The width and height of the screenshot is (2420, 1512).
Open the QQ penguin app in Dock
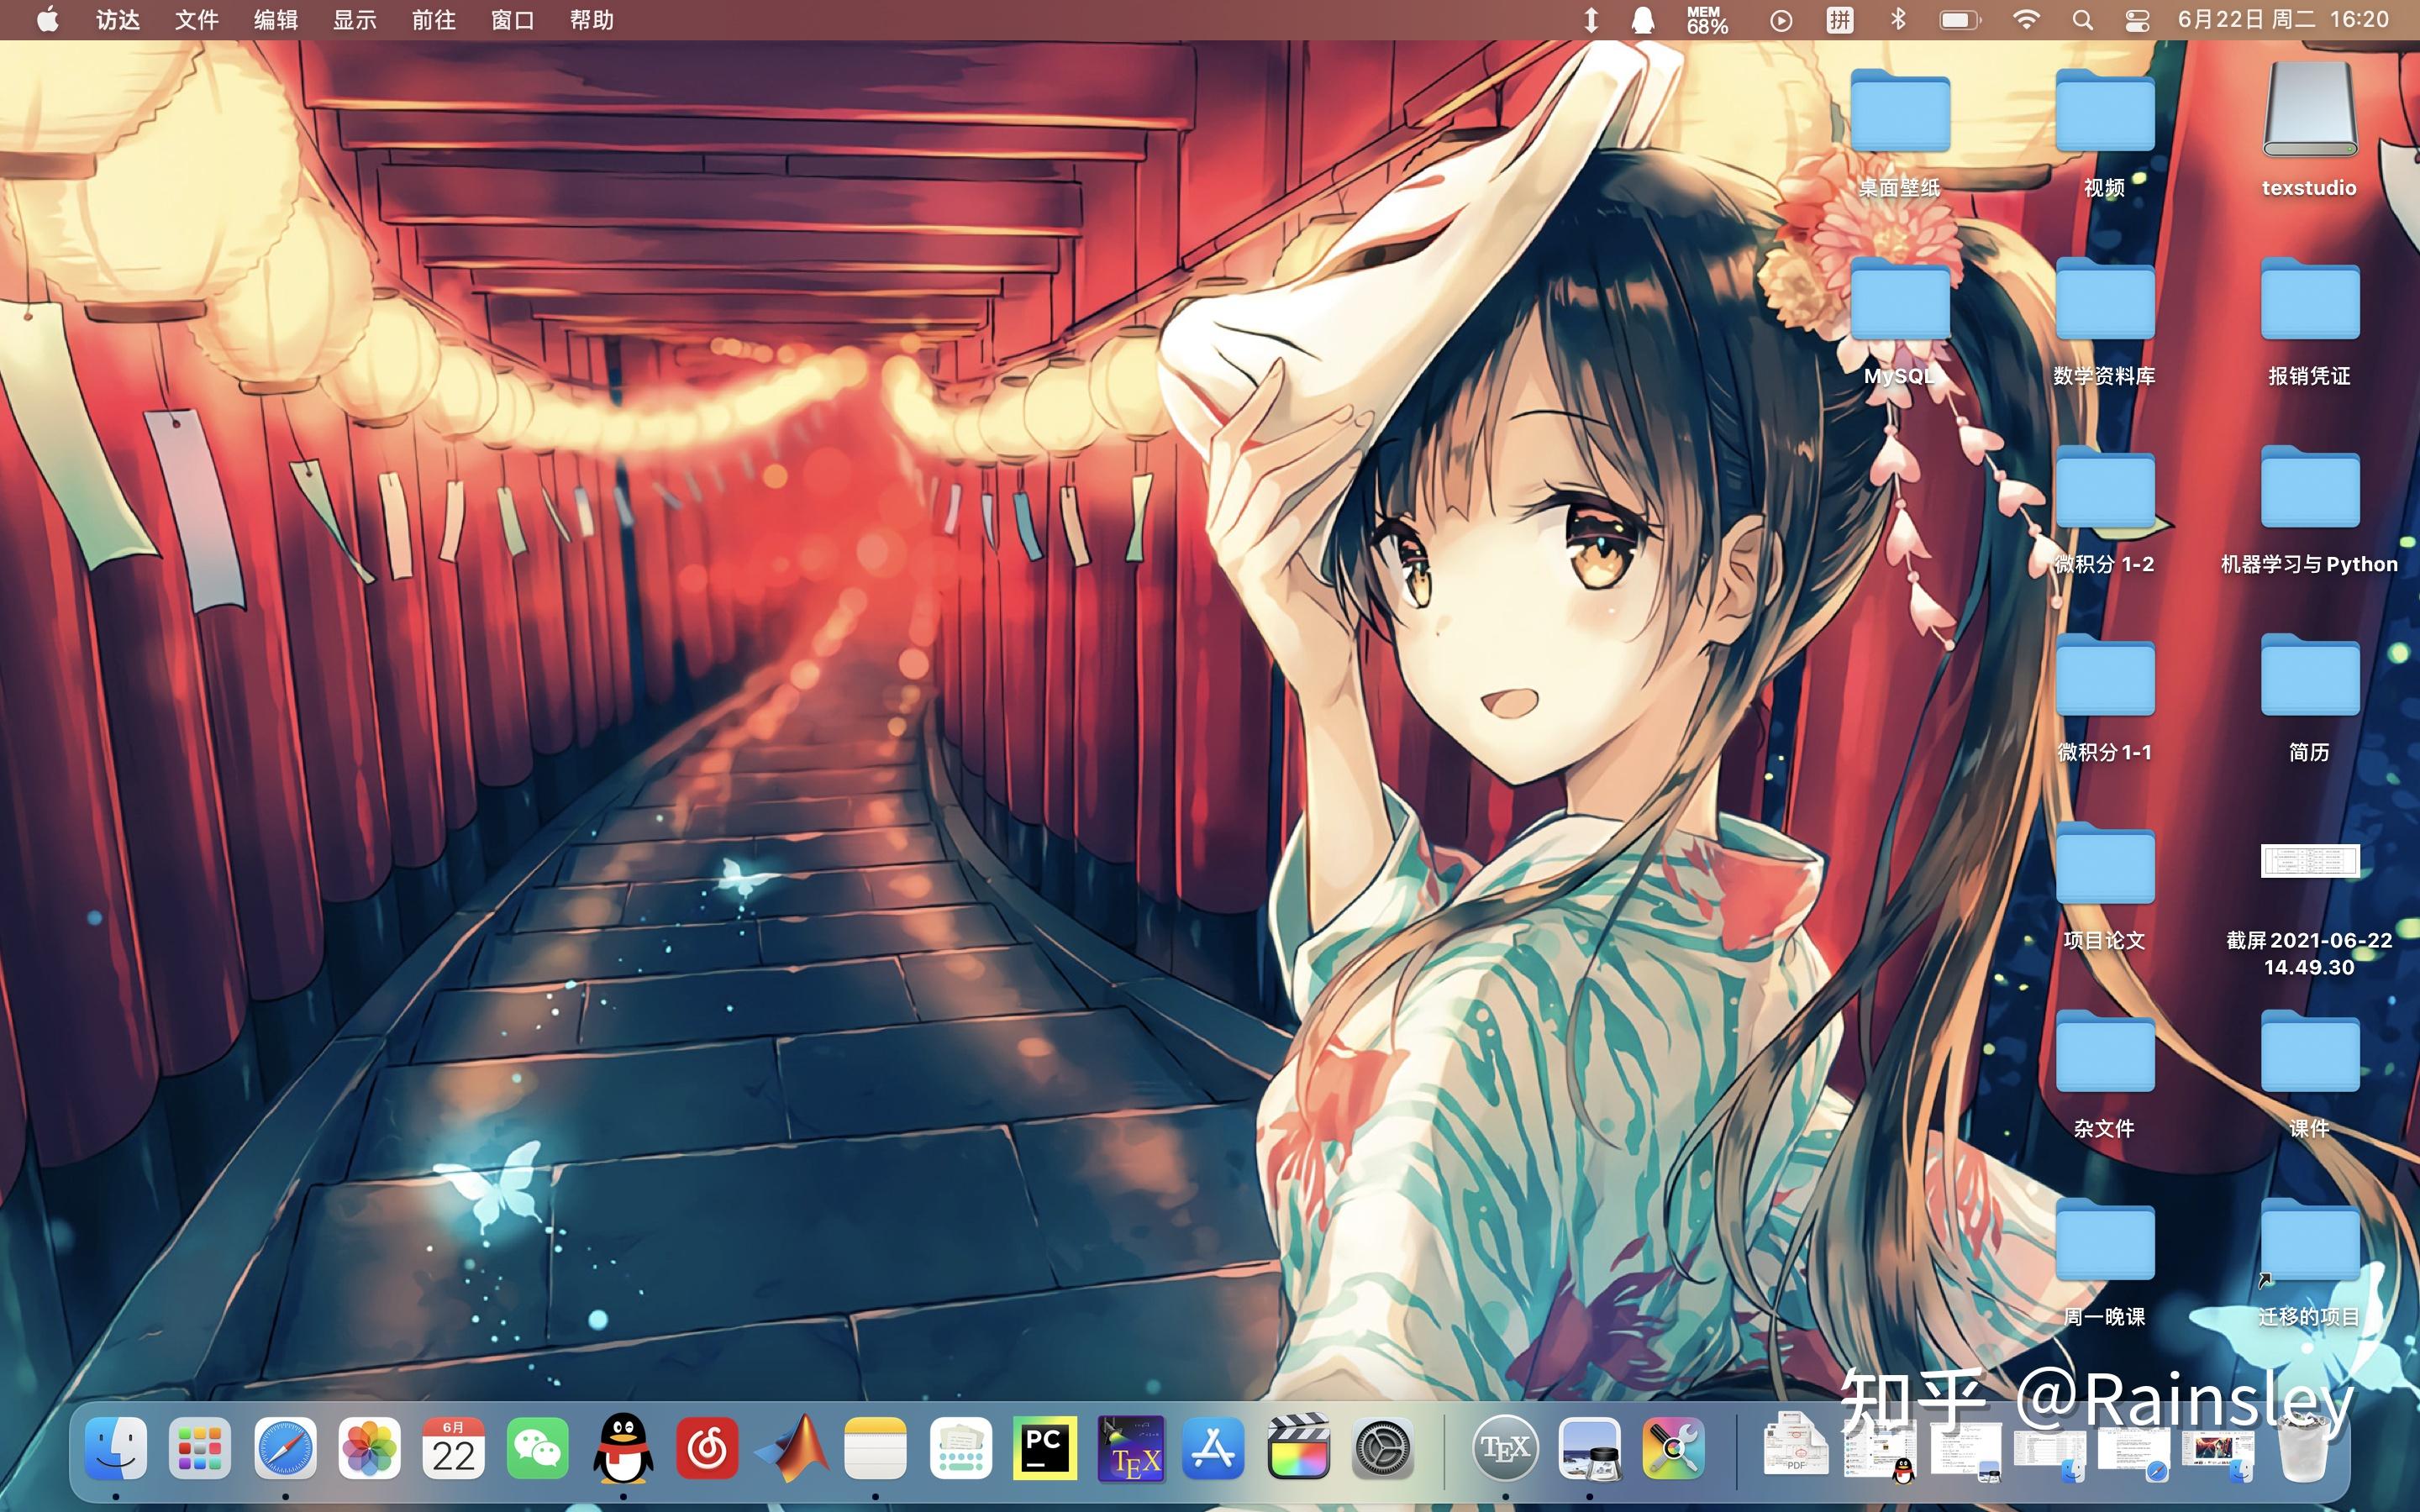tap(623, 1447)
